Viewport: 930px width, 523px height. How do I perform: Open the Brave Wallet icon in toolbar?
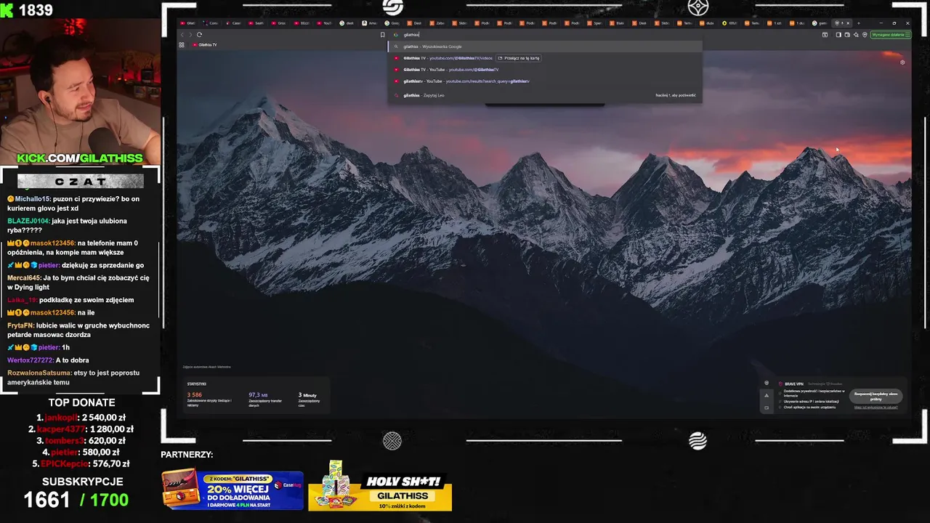tap(847, 35)
